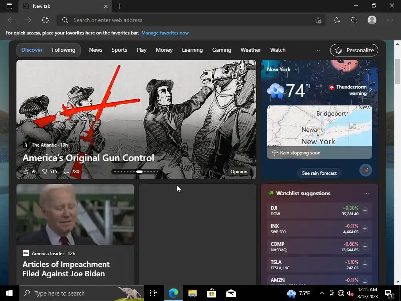401x301 pixels.
Task: Open the Learning category
Action: point(192,50)
